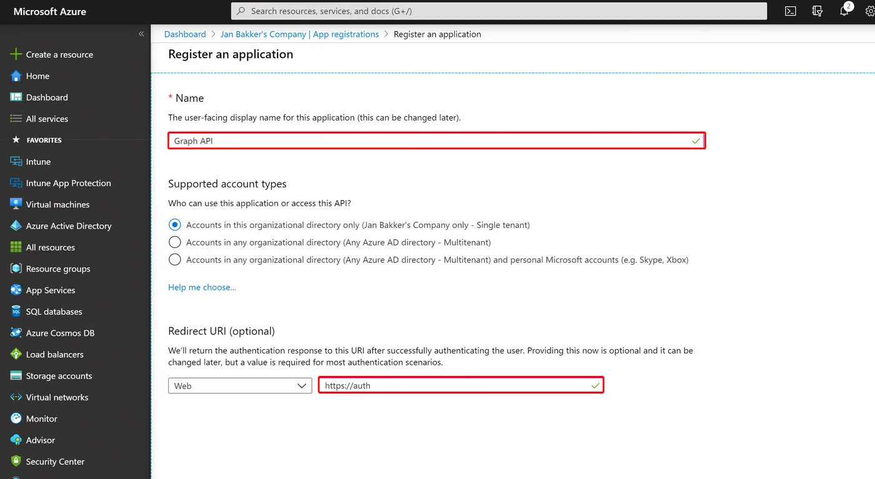Open Azure Active Directory sidebar item
Viewport: 875px width, 479px height.
click(69, 226)
